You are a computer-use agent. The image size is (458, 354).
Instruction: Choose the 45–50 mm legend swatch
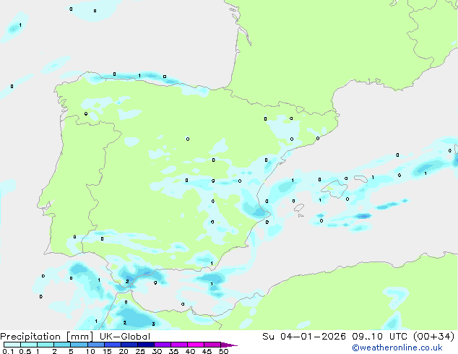pyautogui.click(x=212, y=345)
